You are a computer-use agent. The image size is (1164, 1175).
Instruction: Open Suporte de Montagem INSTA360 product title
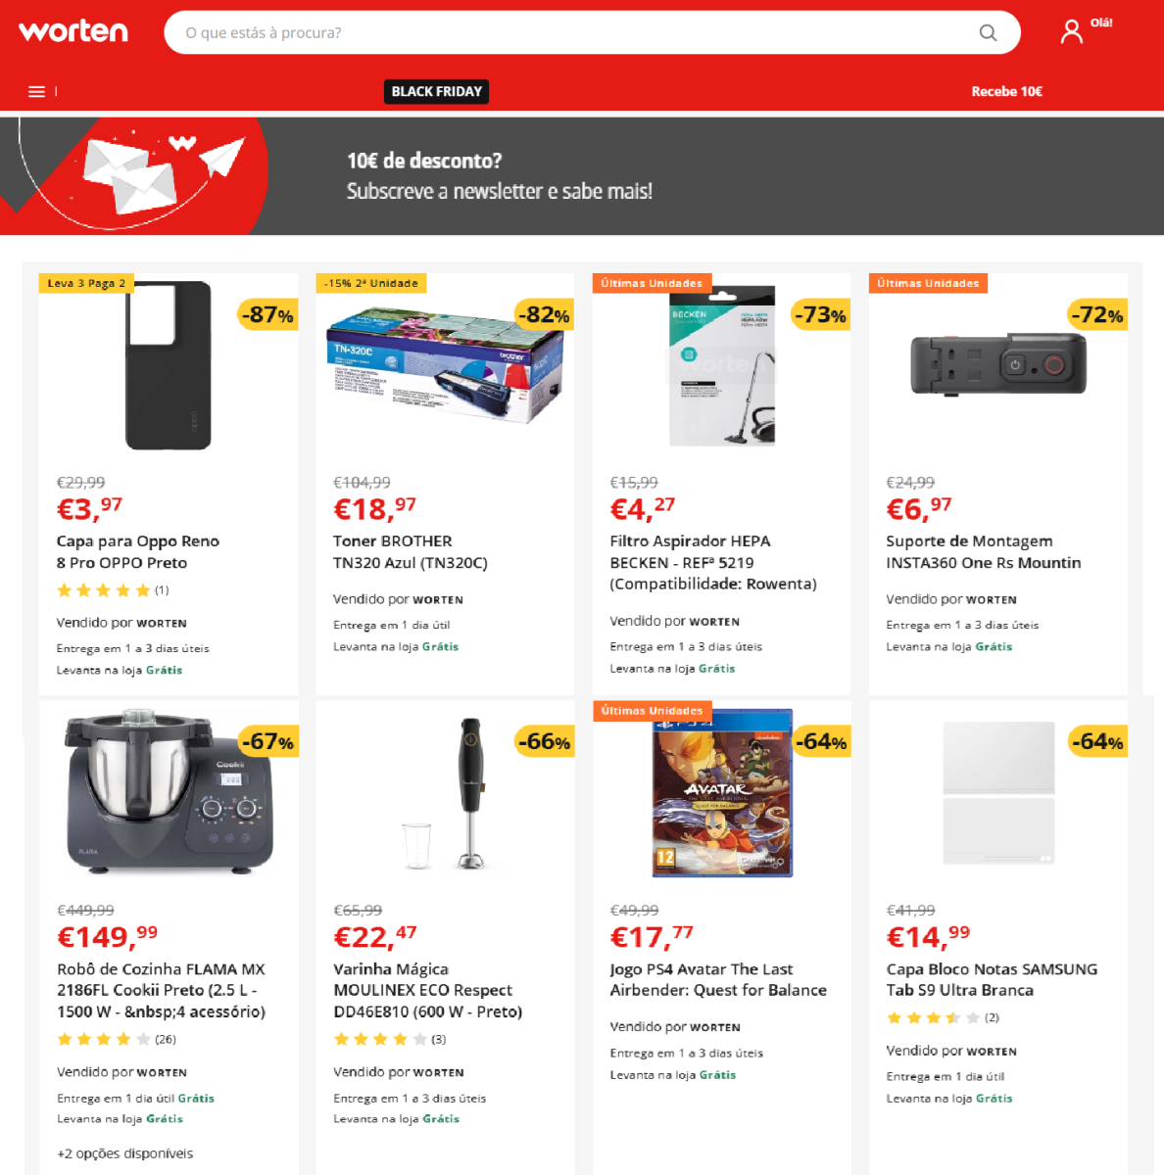(x=984, y=551)
